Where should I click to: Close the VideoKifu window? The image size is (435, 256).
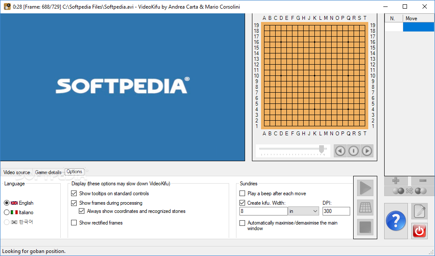coord(425,6)
